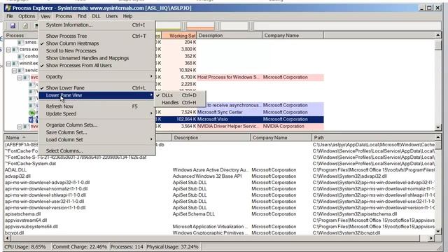Select Handles lower pane view
448x252 pixels.
pyautogui.click(x=179, y=102)
